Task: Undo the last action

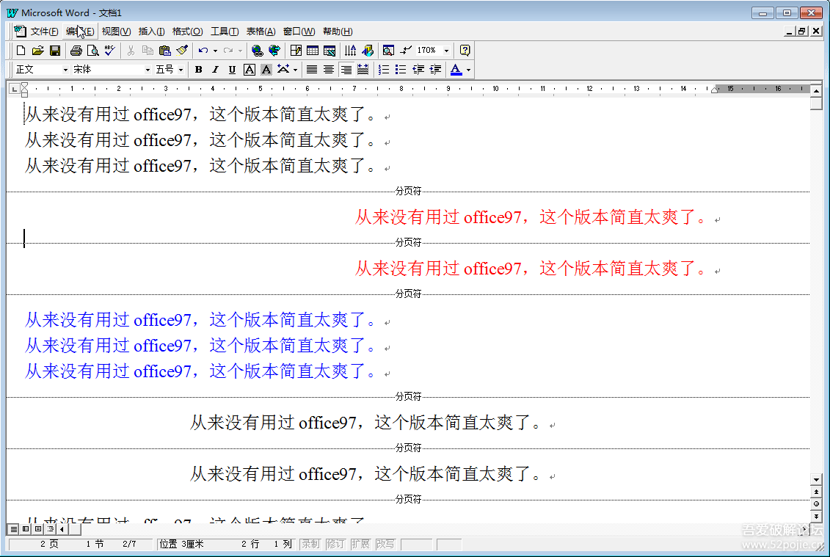Action: coord(203,51)
